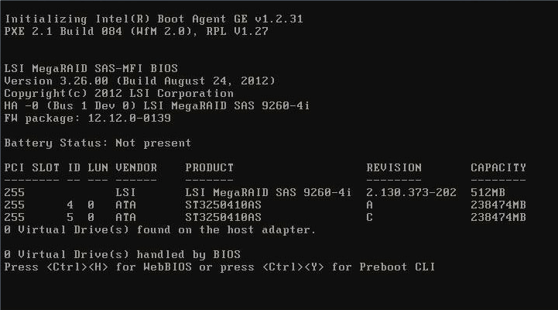Select the LSI vendor entry in table
Image resolution: width=558 pixels, height=310 pixels.
click(125, 192)
